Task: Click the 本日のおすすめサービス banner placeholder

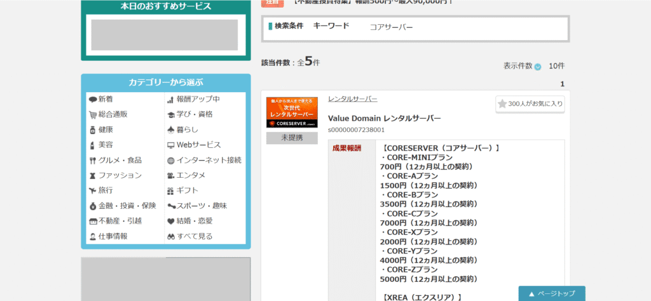Action: pos(165,35)
